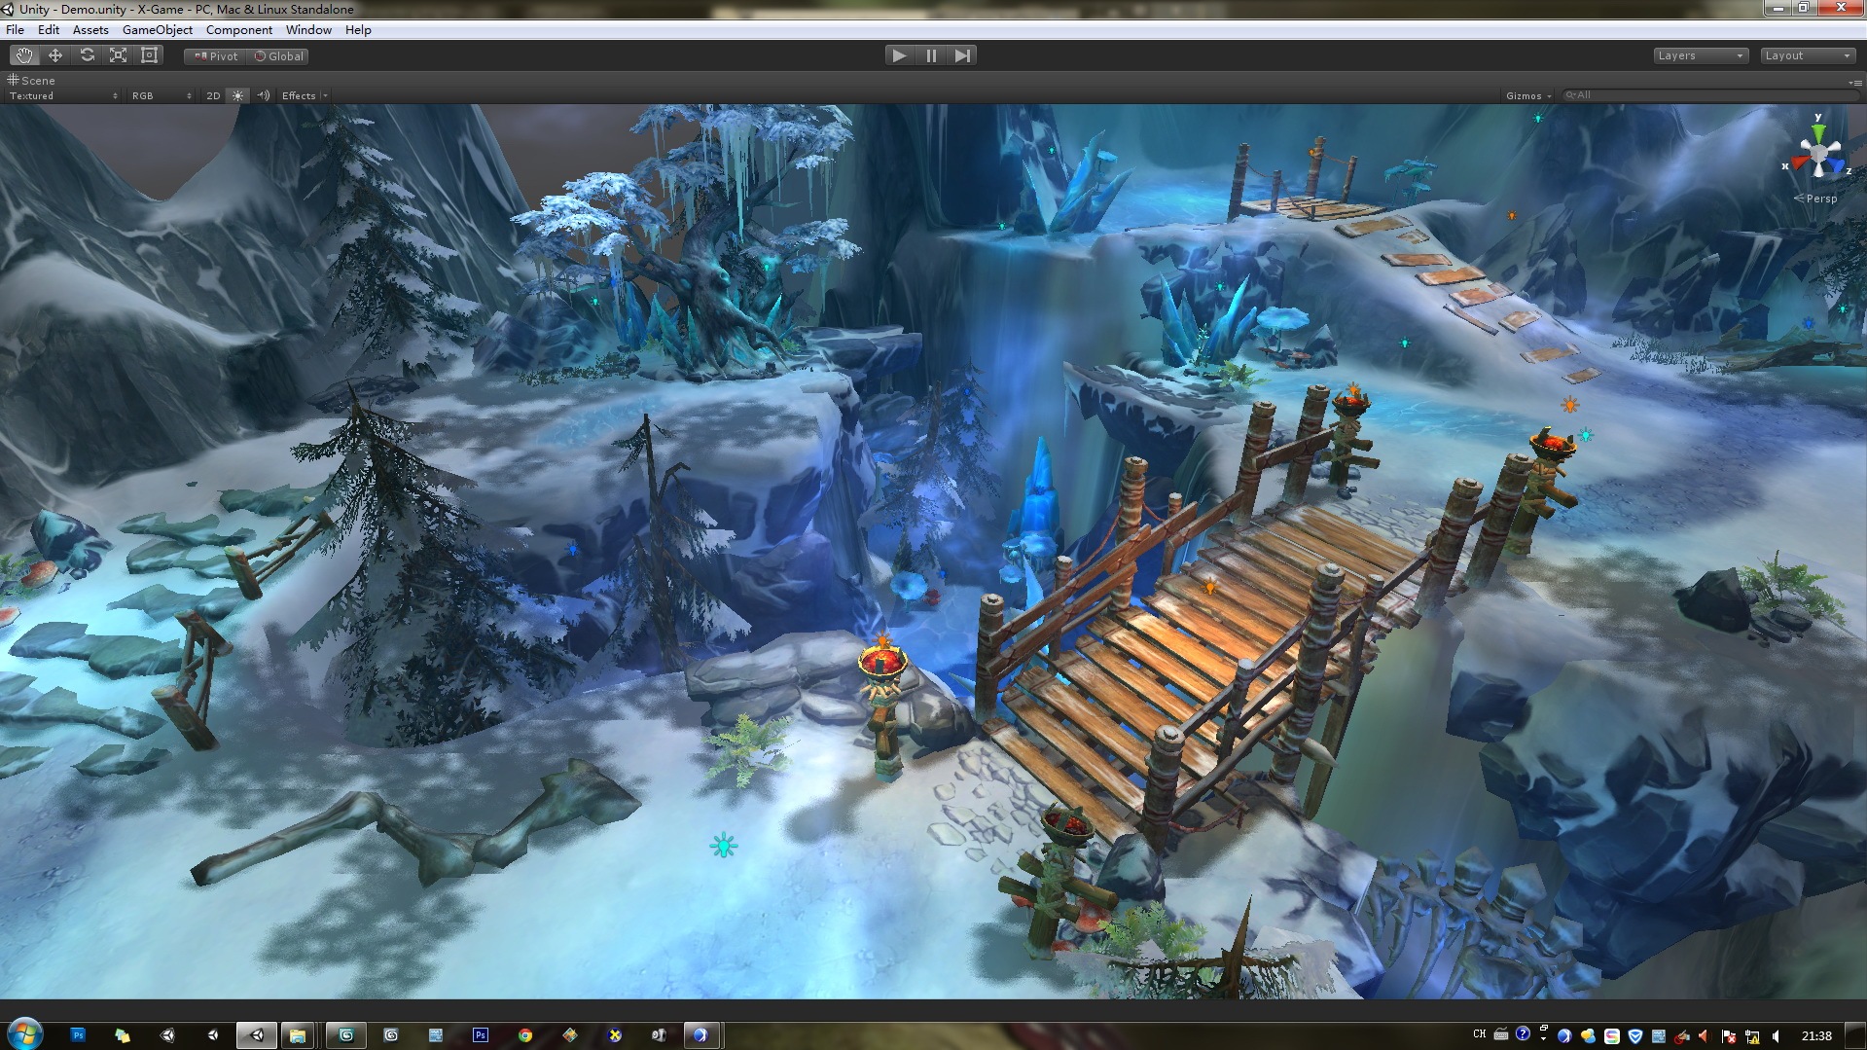The image size is (1867, 1050).
Task: Click the Step frame button
Action: pos(962,55)
